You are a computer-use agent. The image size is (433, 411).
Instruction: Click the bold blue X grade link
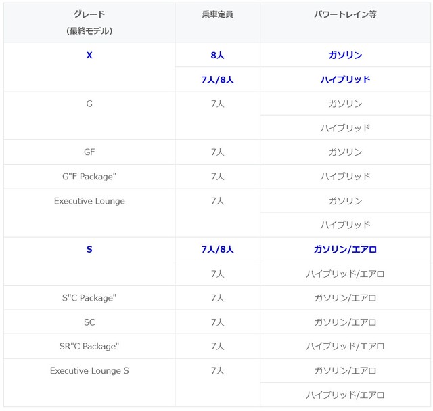[89, 56]
